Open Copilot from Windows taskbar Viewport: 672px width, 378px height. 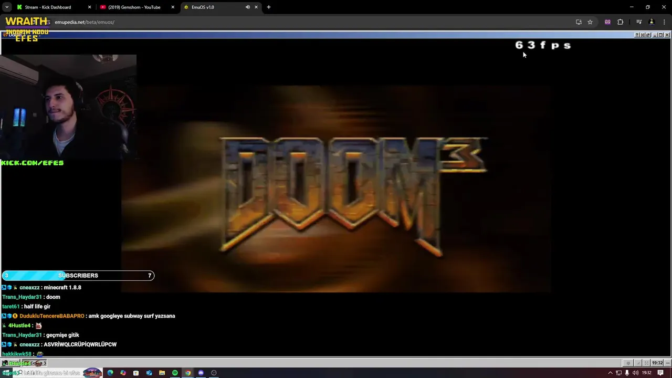123,373
